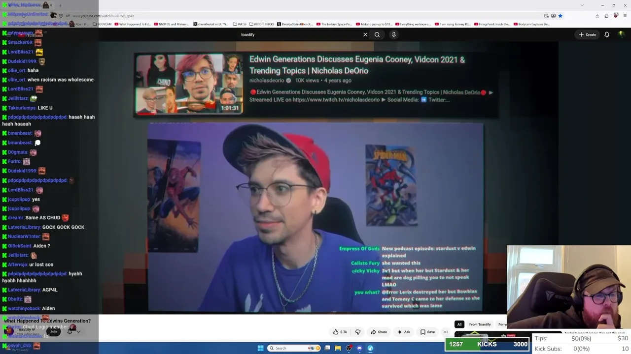Click the Ask button under video
The height and width of the screenshot is (354, 631).
(404, 332)
